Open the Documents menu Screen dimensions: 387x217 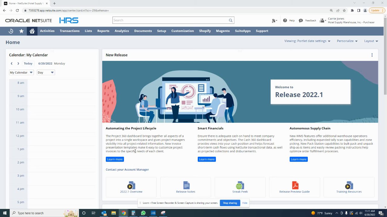point(143,31)
